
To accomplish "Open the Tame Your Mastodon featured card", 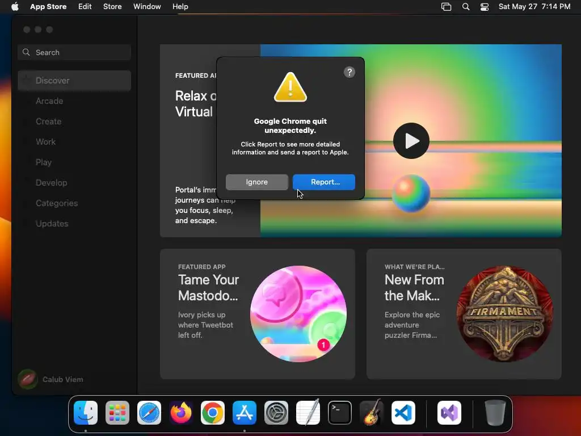I will [x=258, y=314].
